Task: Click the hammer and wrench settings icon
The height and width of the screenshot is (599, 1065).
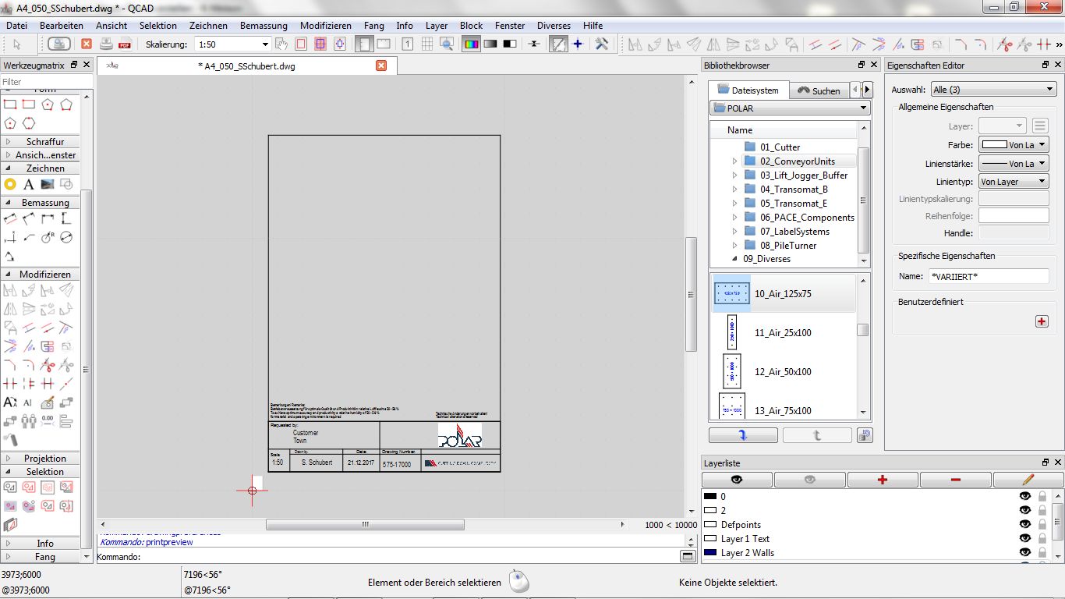Action: 601,44
